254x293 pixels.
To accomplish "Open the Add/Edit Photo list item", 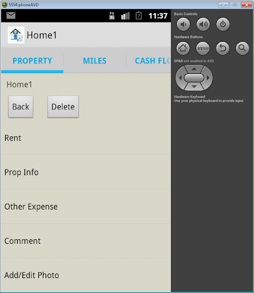I will pyautogui.click(x=86, y=275).
